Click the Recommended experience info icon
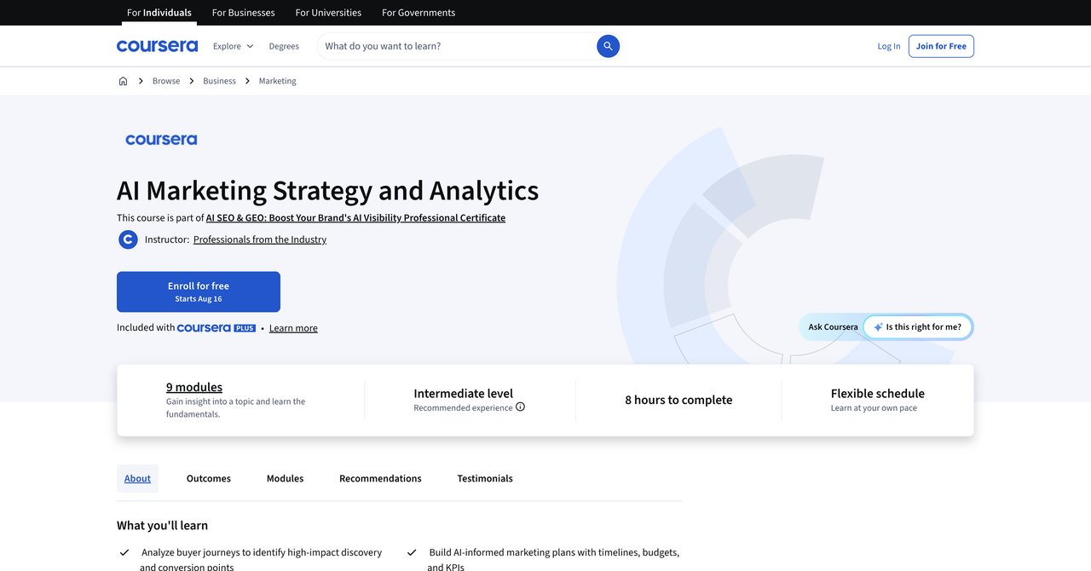The image size is (1091, 571). coord(520,407)
